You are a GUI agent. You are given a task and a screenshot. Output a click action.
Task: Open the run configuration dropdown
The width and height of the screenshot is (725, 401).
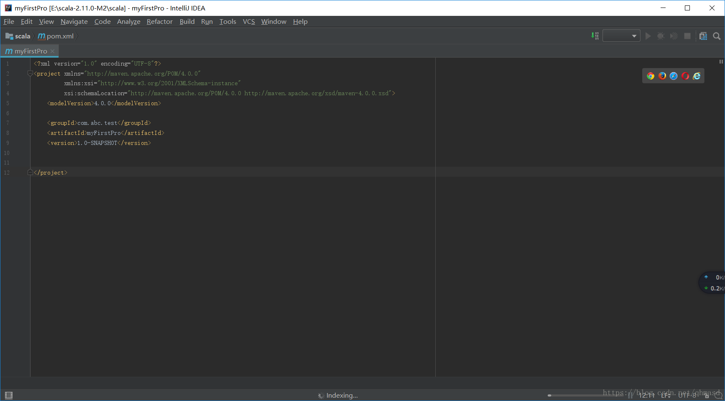click(x=621, y=36)
